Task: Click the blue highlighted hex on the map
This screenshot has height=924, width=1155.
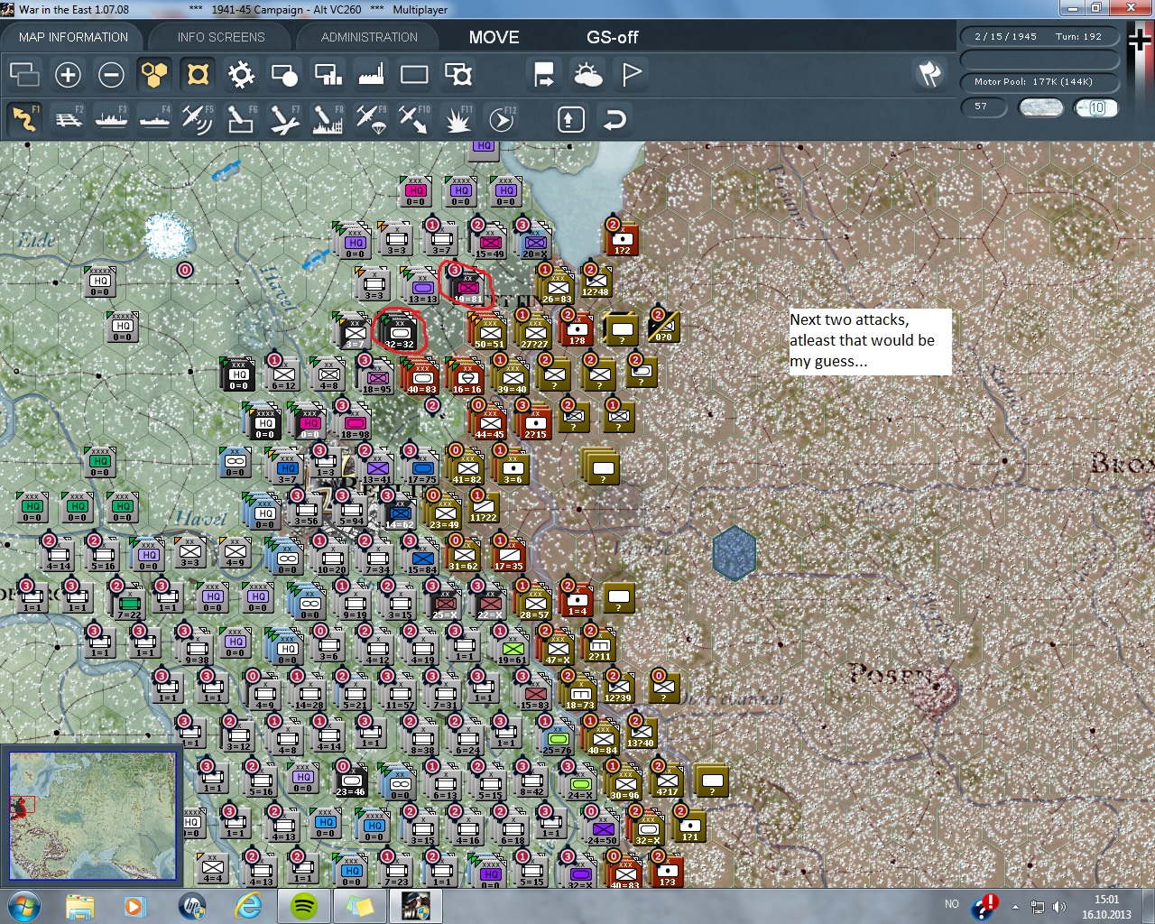Action: pyautogui.click(x=734, y=552)
